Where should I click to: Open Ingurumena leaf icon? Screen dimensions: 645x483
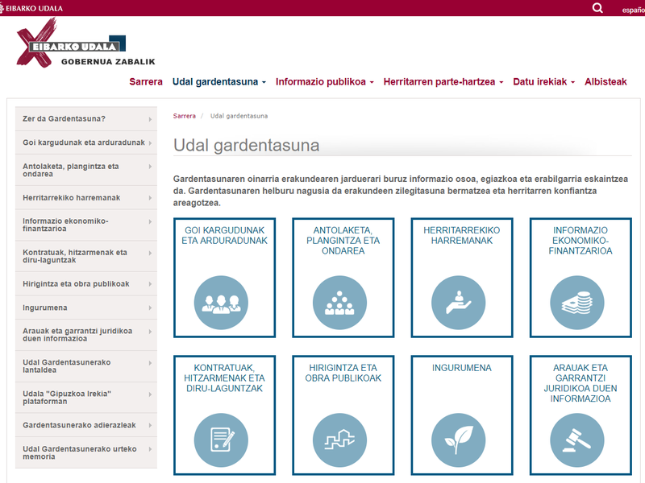point(458,440)
